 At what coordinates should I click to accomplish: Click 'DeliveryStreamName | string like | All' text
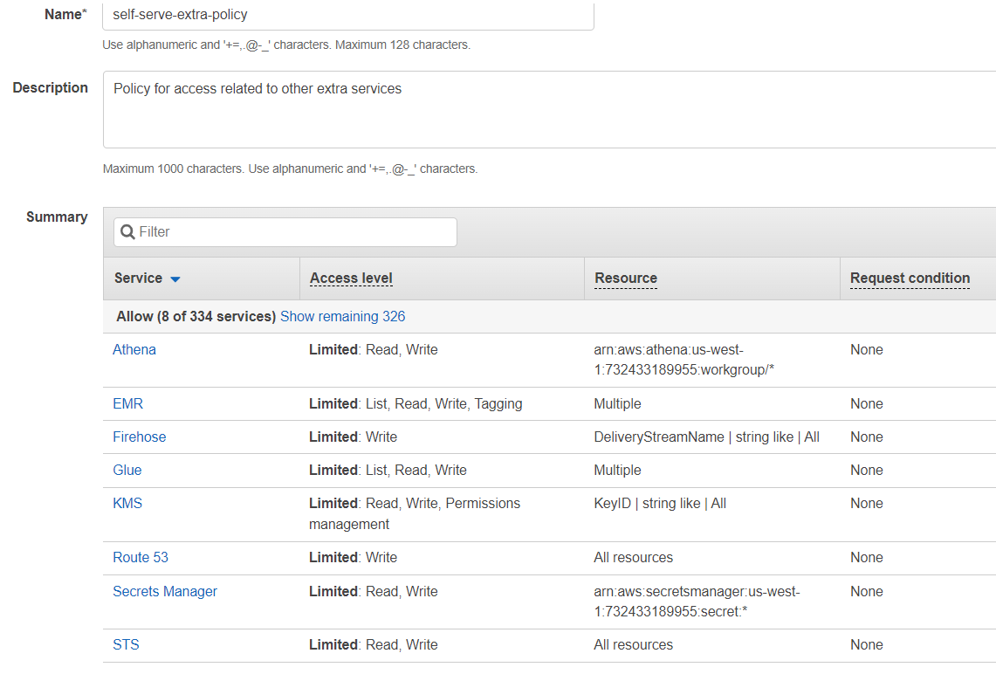(x=706, y=437)
